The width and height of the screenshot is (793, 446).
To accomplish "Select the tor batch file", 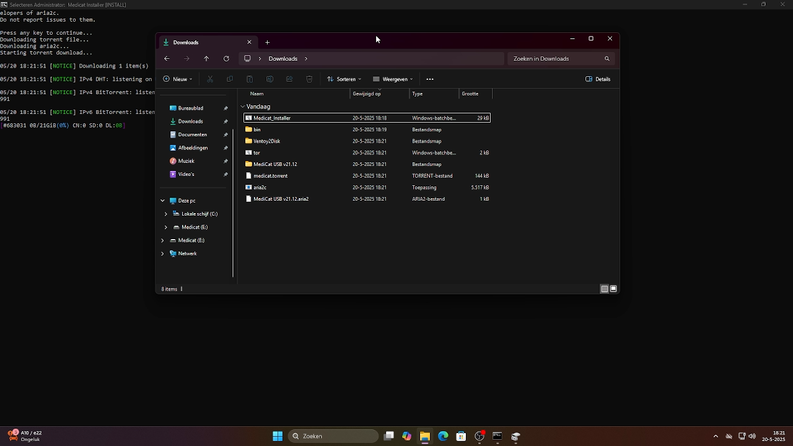I will 367,152.
